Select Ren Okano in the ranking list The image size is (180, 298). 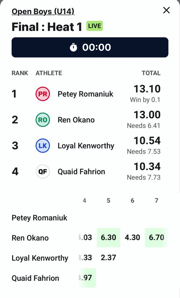pos(76,120)
